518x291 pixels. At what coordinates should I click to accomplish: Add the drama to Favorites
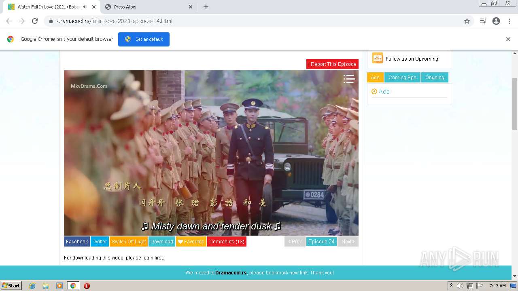tap(191, 242)
